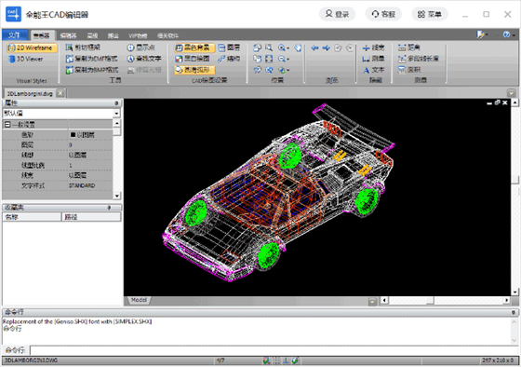Toggle the black background option

pyautogui.click(x=194, y=48)
